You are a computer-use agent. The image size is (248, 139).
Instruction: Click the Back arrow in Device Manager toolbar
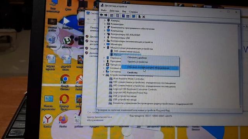[x=102, y=15]
